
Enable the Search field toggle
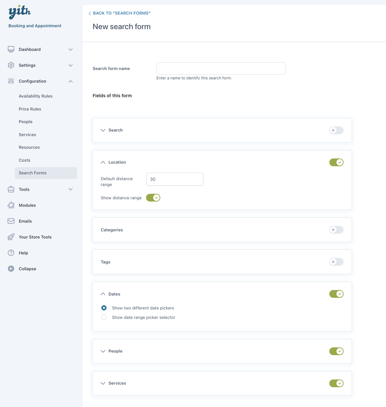[x=336, y=130]
